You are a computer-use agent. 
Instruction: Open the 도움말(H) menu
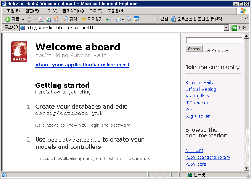tap(116, 11)
